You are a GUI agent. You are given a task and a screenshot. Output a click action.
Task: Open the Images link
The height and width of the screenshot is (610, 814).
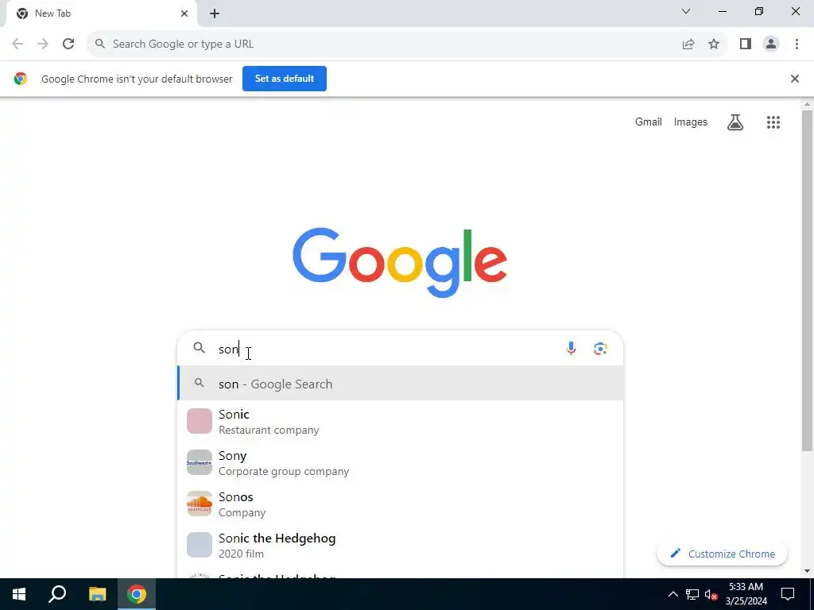[x=691, y=122]
